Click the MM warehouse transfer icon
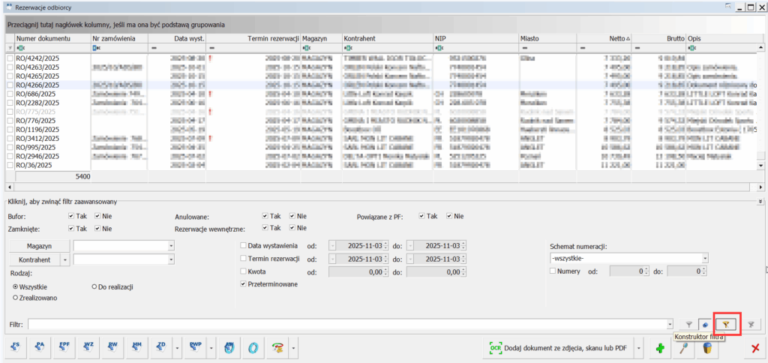768x363 pixels. click(137, 348)
